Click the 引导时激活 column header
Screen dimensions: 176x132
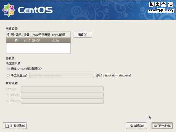pyautogui.click(x=14, y=35)
